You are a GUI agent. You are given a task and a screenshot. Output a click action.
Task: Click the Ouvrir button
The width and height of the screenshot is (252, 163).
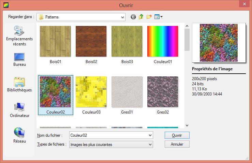pyautogui.click(x=177, y=135)
